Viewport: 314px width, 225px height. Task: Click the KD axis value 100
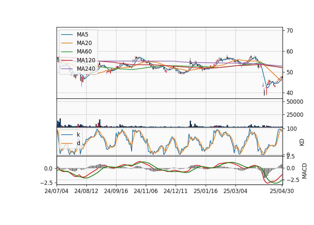292,129
